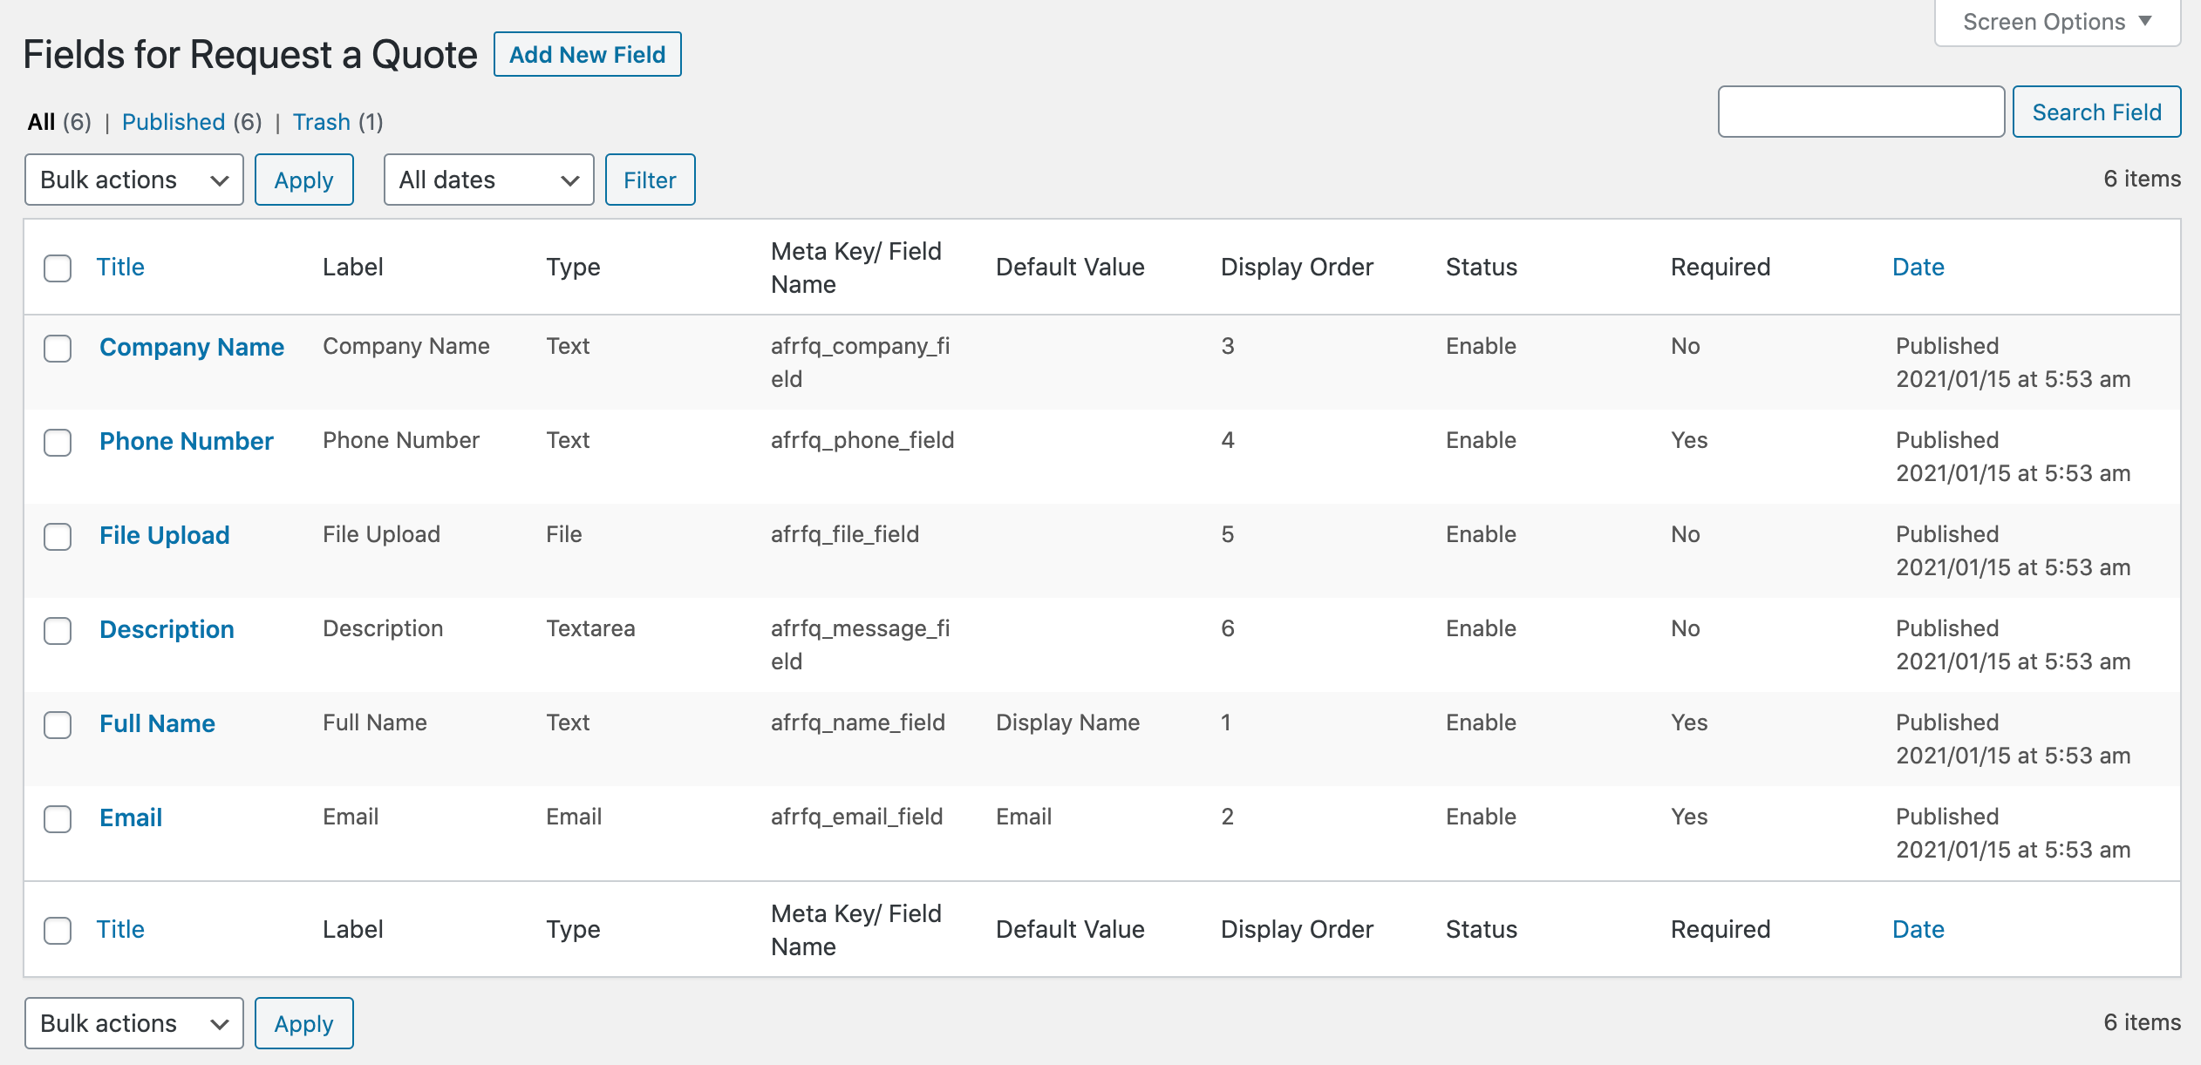This screenshot has height=1065, width=2201.
Task: Open the Description field
Action: 167,629
